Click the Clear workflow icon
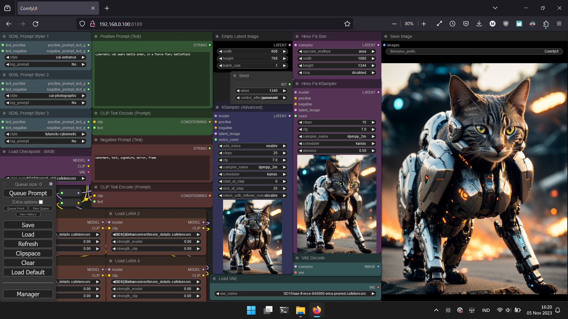Viewport: 568px width, 319px height. point(28,263)
